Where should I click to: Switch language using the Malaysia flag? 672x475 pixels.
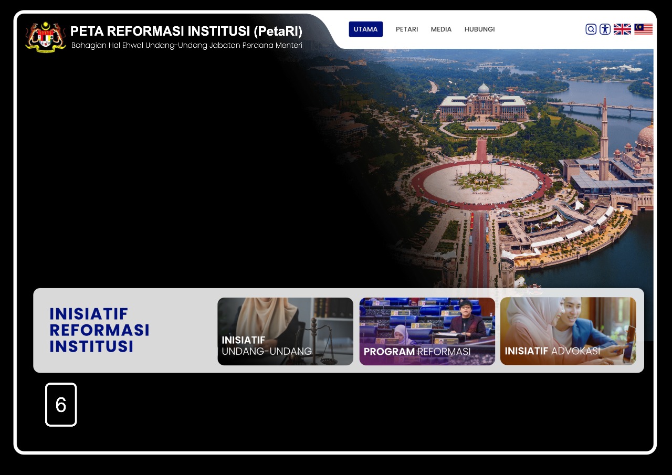[644, 29]
